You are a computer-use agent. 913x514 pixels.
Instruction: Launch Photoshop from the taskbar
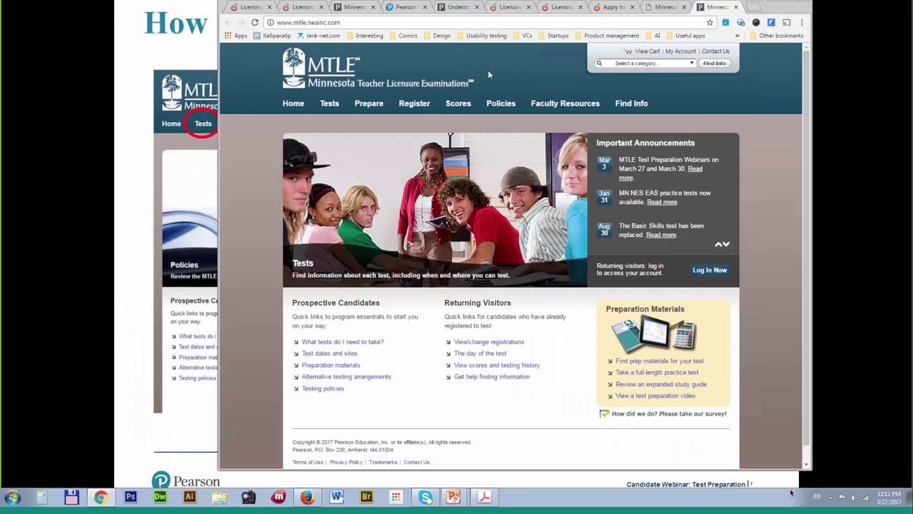point(131,497)
